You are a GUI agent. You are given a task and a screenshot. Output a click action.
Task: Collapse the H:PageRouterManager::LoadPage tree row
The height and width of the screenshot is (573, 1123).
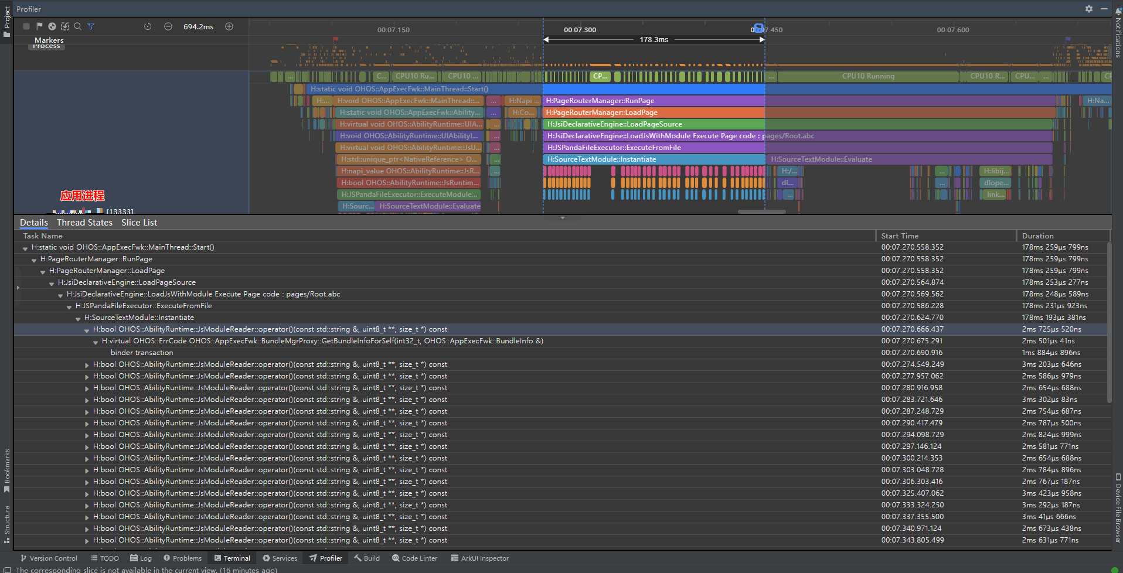[x=43, y=272]
